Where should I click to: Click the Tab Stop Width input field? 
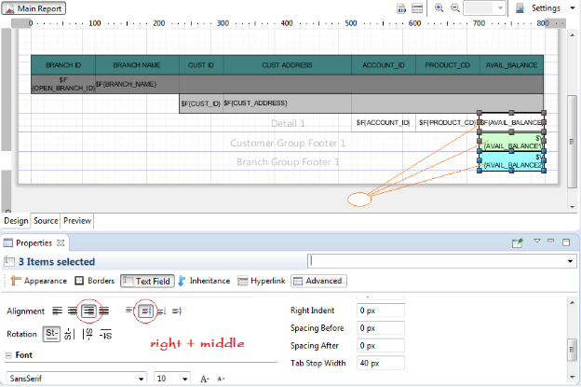coord(381,362)
